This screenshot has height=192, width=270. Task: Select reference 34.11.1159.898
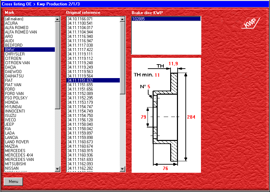pos(93,138)
